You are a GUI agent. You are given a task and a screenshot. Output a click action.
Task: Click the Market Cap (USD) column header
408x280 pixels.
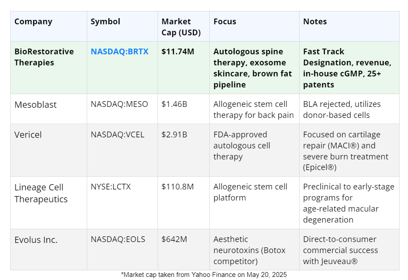[181, 27]
